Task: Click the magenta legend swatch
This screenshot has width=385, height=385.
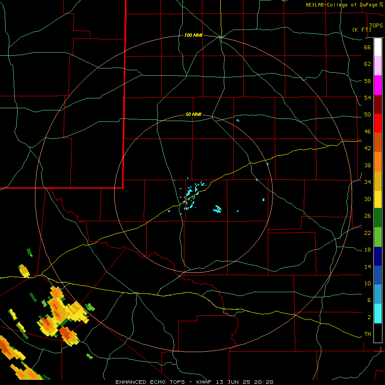Action: [378, 85]
